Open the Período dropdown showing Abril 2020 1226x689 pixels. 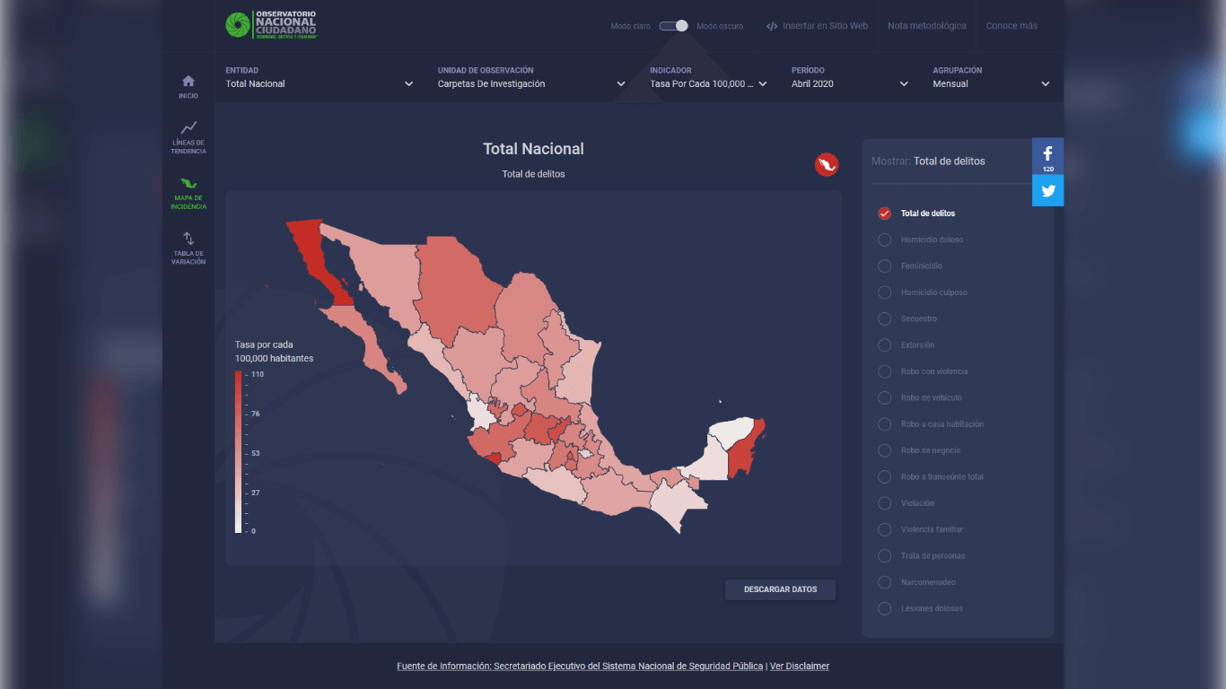[849, 83]
